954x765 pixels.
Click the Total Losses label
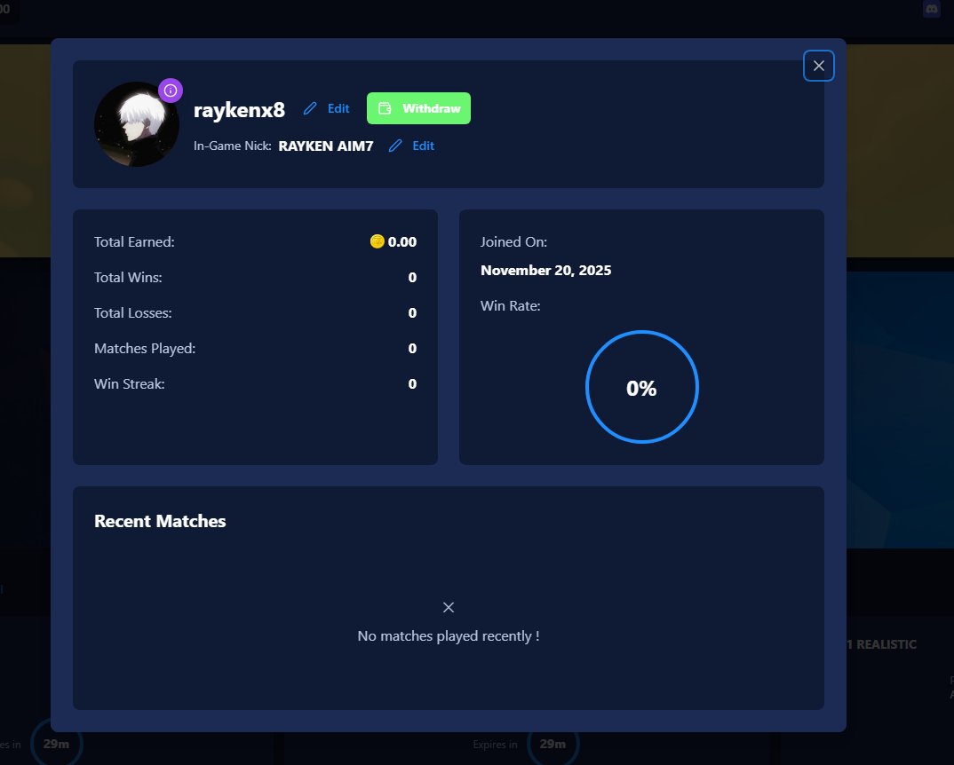click(132, 312)
